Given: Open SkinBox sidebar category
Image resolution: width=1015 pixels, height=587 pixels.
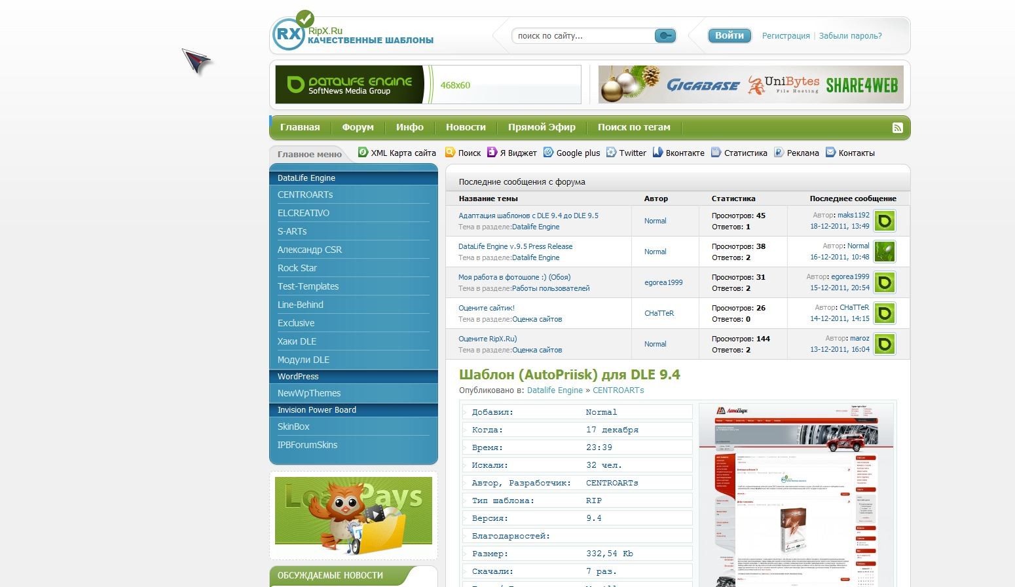Looking at the screenshot, I should tap(293, 426).
